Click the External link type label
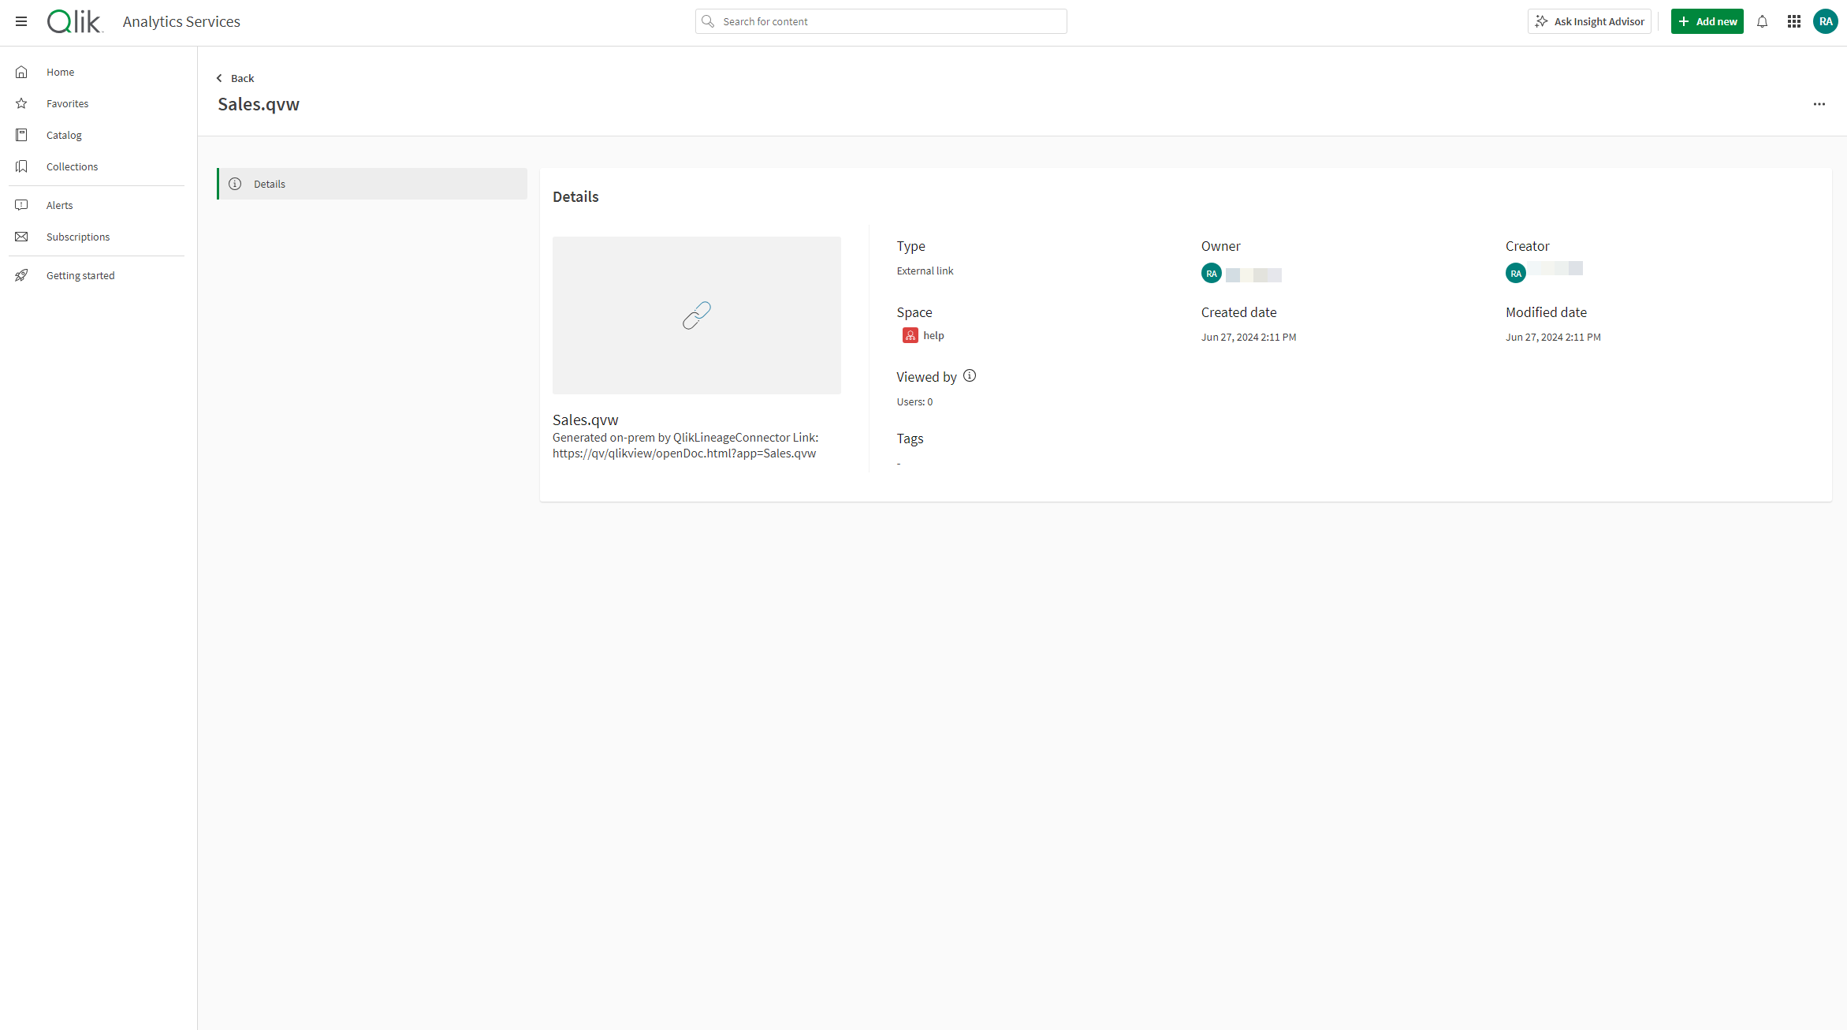The image size is (1847, 1030). (x=924, y=271)
